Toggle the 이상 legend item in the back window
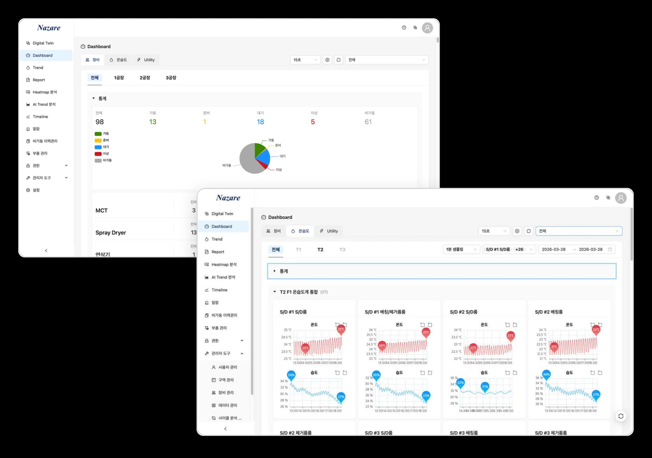This screenshot has height=458, width=652. pos(102,154)
